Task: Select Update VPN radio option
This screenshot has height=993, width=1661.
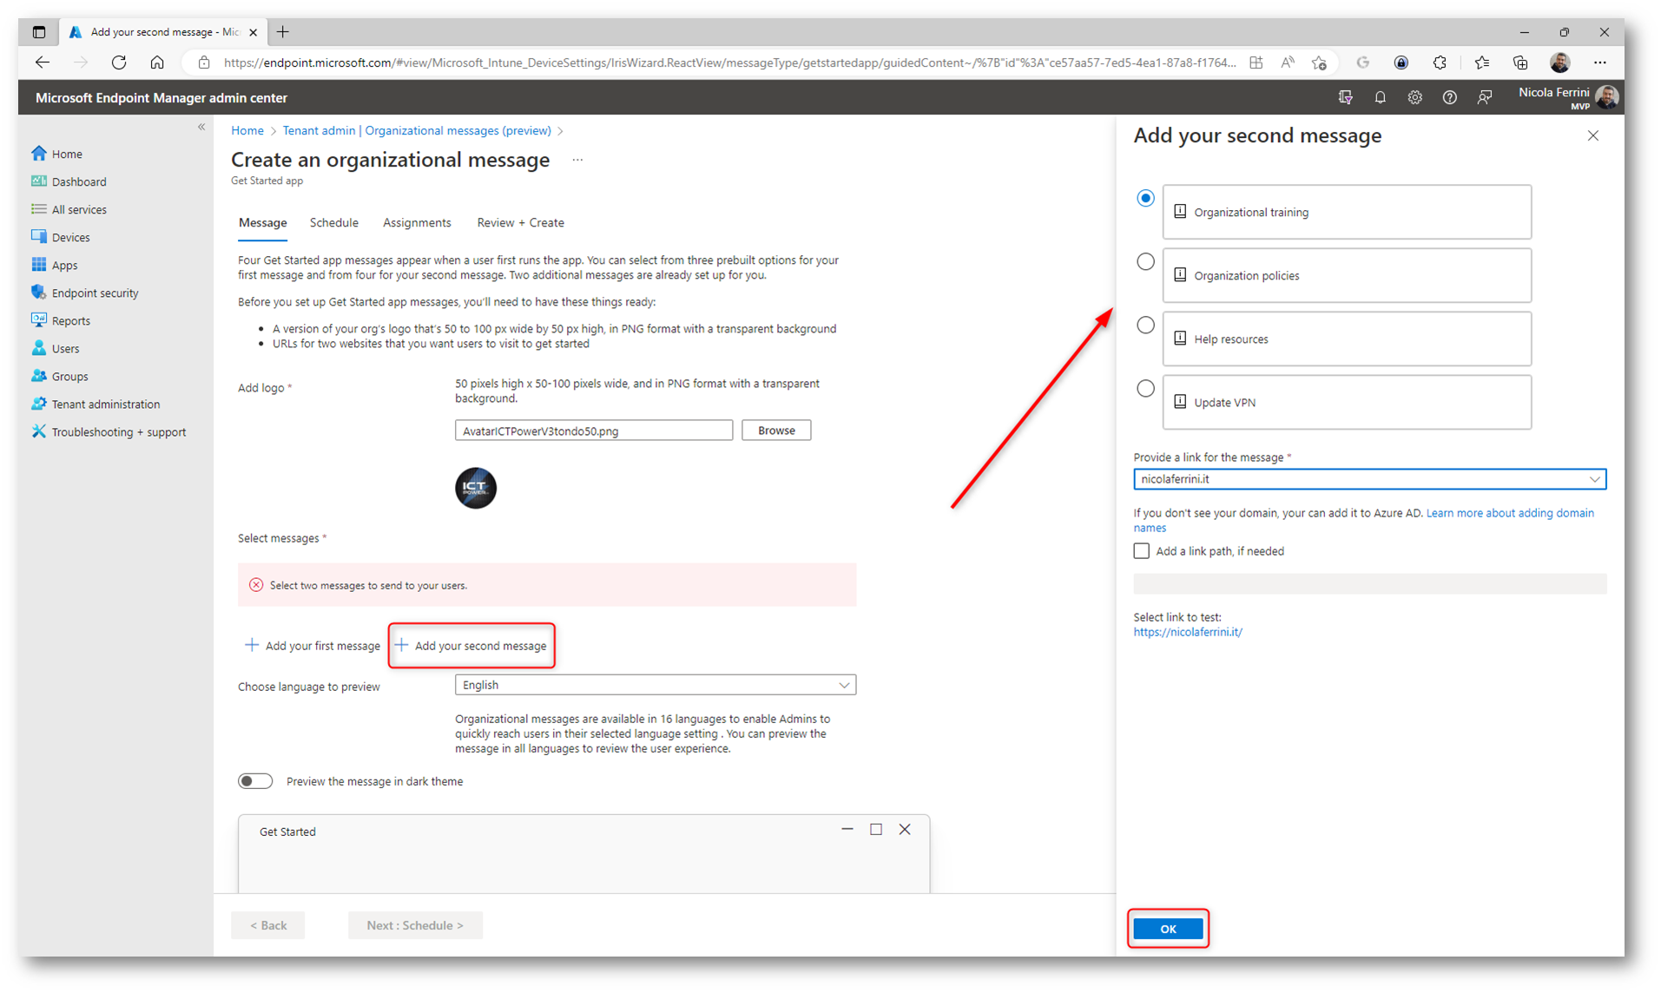Action: click(1145, 388)
